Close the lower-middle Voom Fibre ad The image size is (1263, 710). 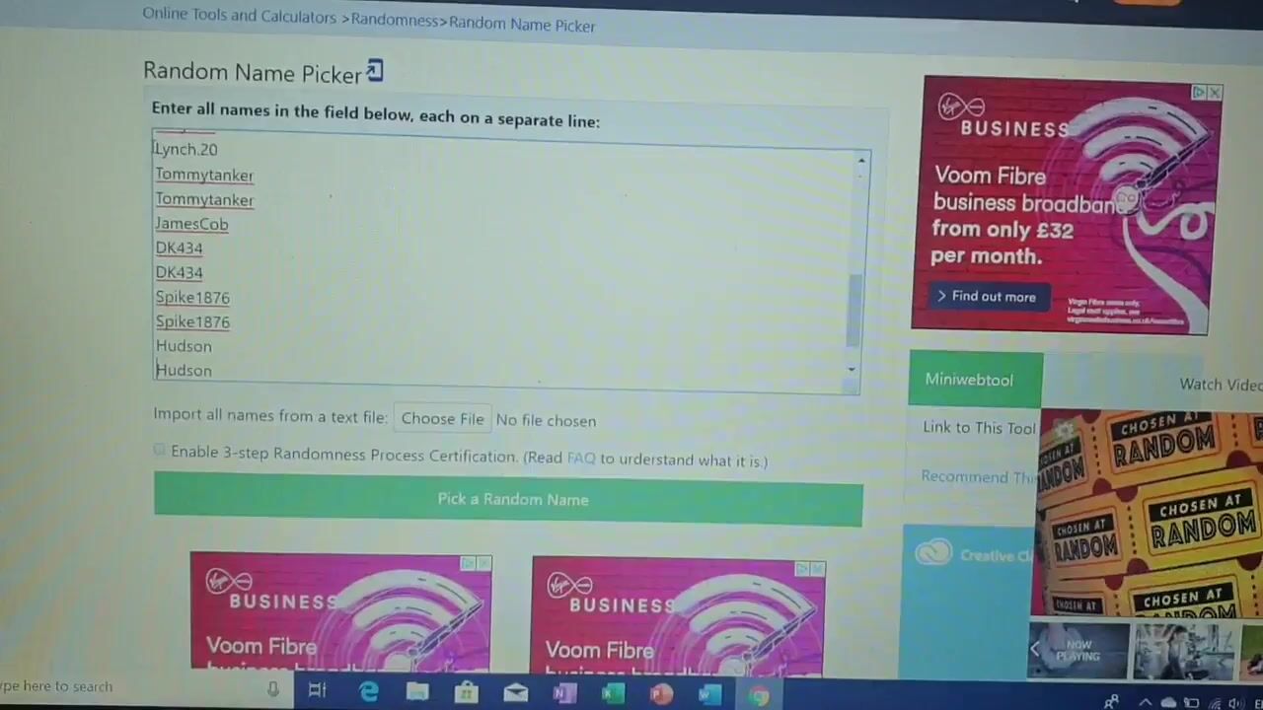coord(817,569)
